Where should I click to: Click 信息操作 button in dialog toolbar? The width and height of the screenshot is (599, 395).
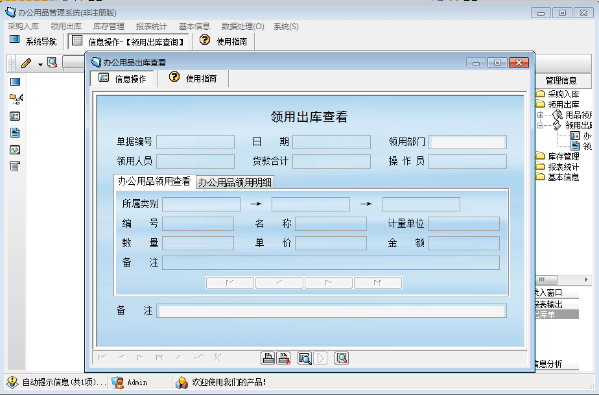[123, 78]
